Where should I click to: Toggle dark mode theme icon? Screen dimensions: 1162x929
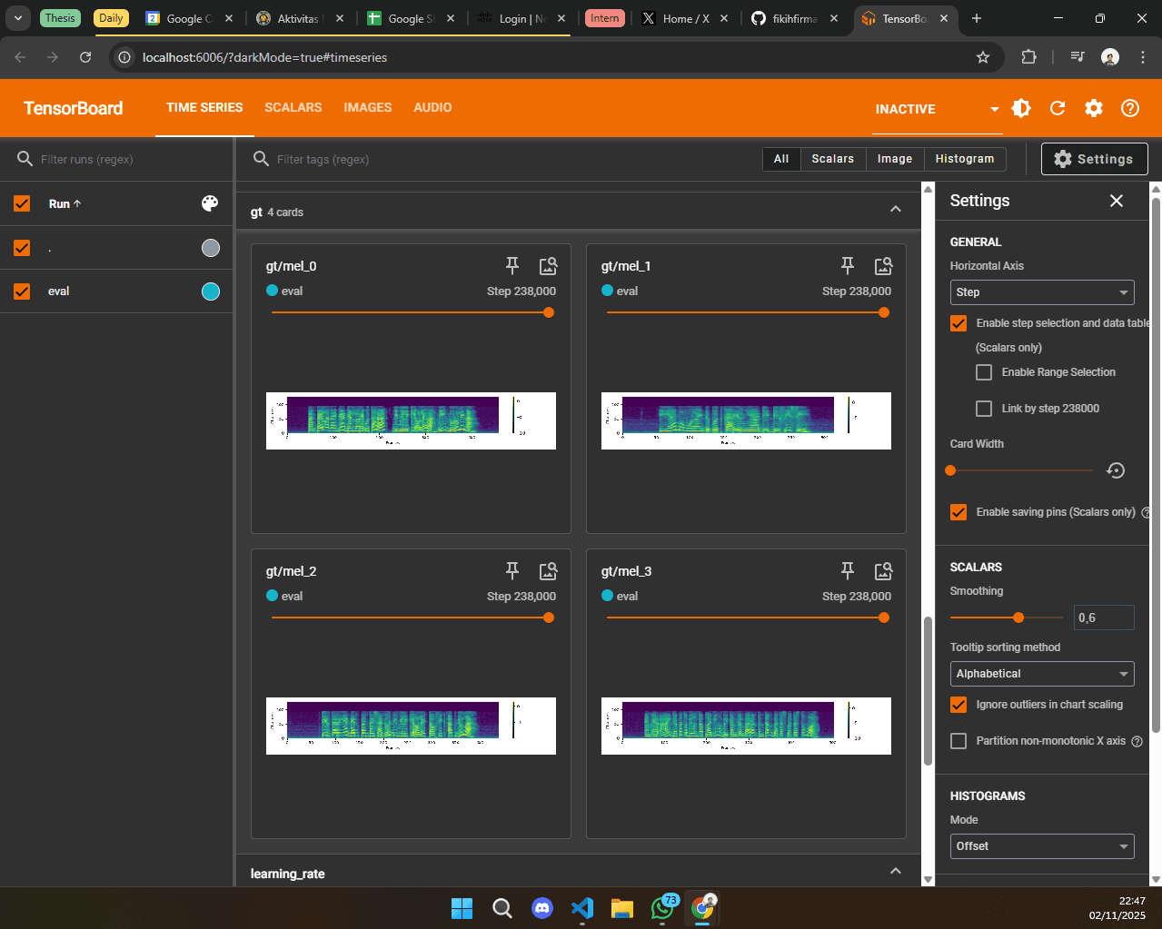pyautogui.click(x=1021, y=108)
